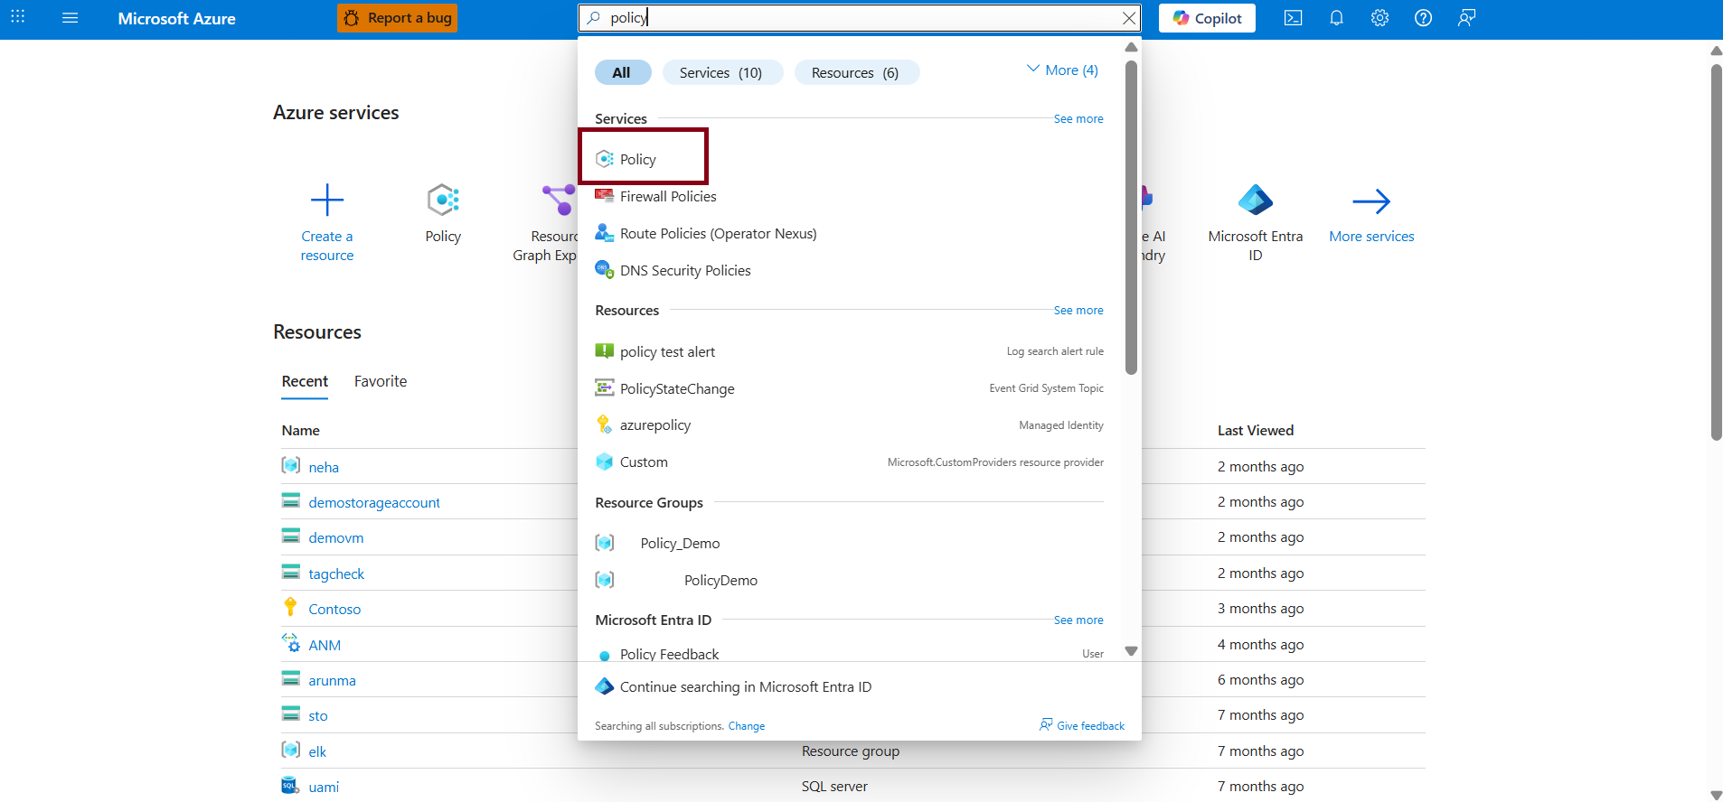Open the DNS Security Policies result
The width and height of the screenshot is (1723, 802).
pos(685,270)
